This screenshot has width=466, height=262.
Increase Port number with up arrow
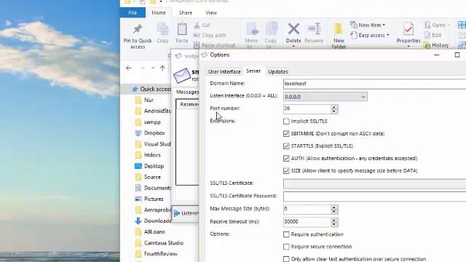tap(334, 107)
